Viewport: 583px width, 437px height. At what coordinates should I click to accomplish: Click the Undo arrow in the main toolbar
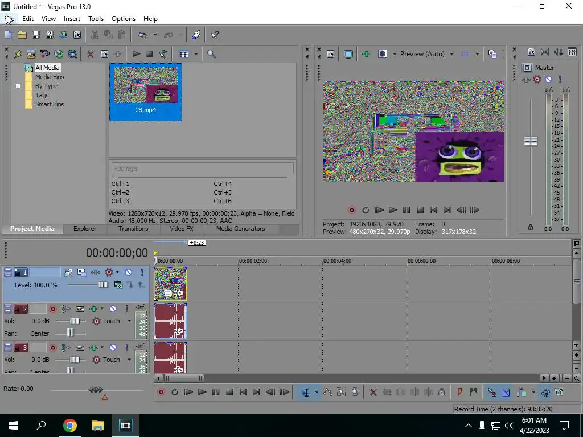[x=143, y=35]
